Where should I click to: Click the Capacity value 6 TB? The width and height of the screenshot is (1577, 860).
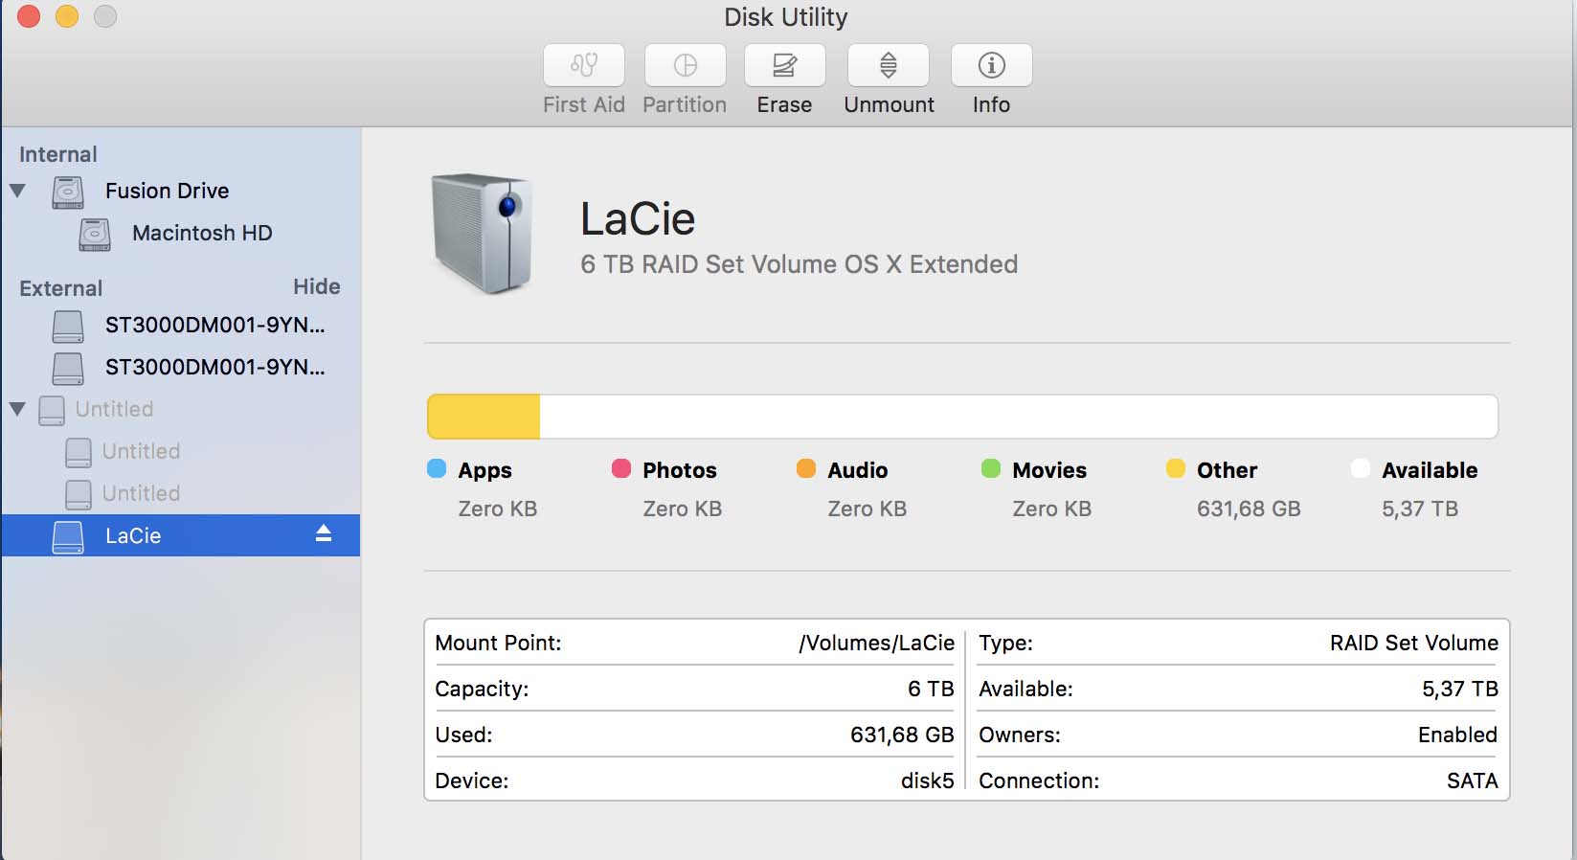[931, 689]
